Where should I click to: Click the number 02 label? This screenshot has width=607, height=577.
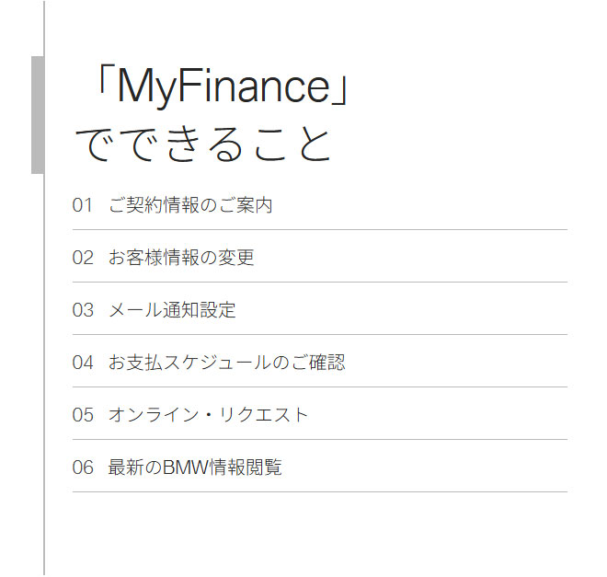[x=83, y=258]
